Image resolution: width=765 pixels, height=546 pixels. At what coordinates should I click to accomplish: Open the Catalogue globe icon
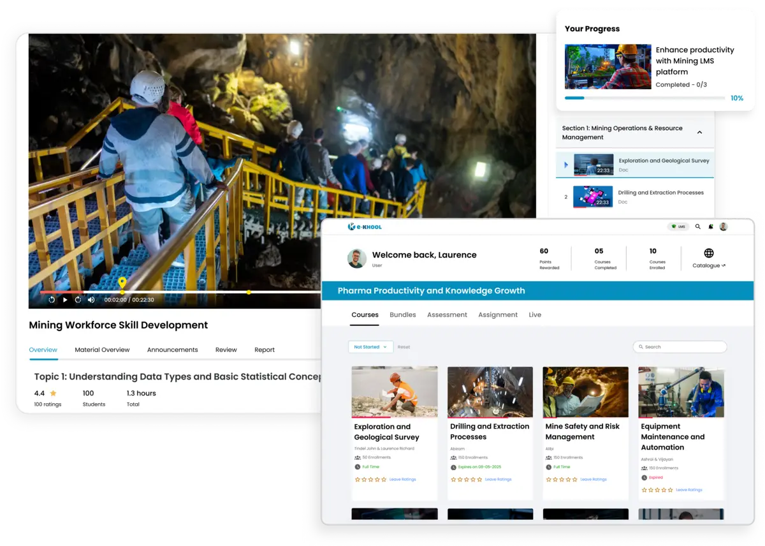tap(708, 253)
